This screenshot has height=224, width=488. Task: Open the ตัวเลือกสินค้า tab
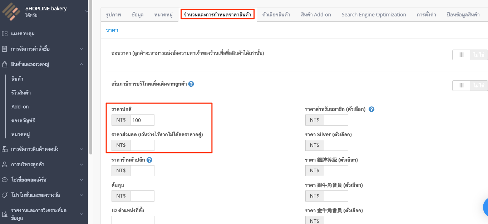coord(276,15)
